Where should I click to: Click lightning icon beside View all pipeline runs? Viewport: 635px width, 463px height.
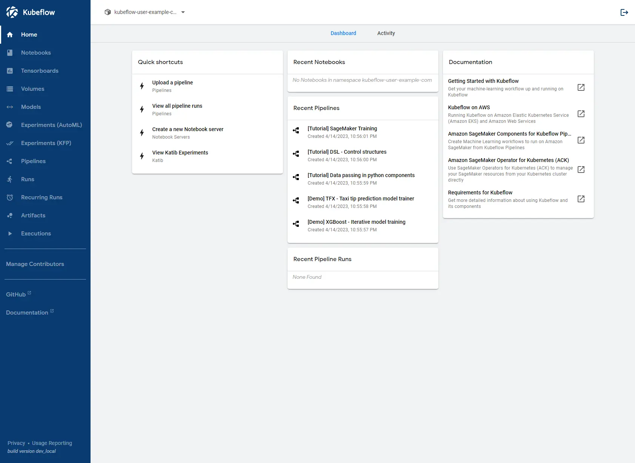pos(142,109)
